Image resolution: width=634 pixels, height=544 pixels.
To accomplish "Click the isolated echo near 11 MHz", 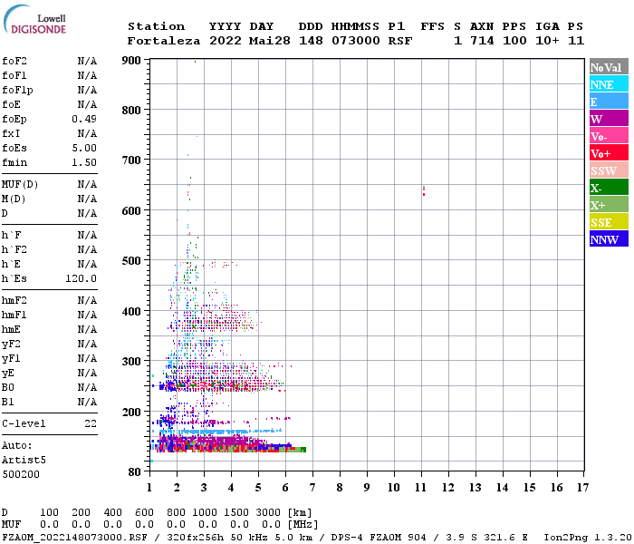I will coord(424,190).
